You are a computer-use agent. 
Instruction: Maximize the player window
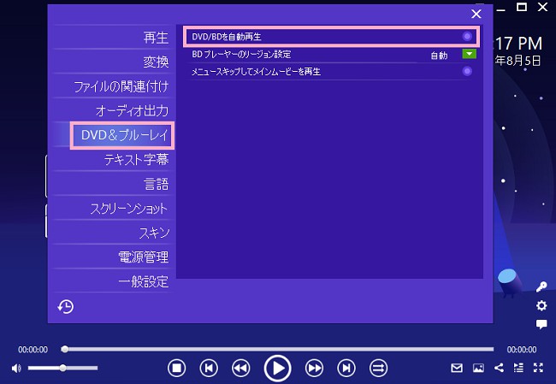click(x=522, y=7)
